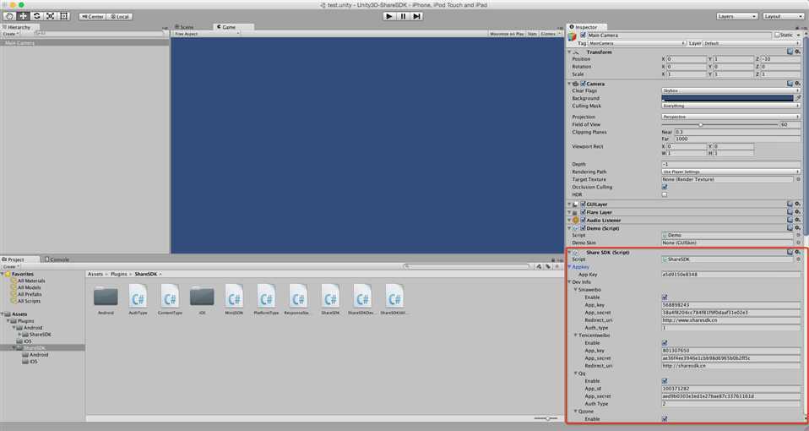The width and height of the screenshot is (809, 431).
Task: Open the Target Texture object picker
Action: click(x=798, y=180)
